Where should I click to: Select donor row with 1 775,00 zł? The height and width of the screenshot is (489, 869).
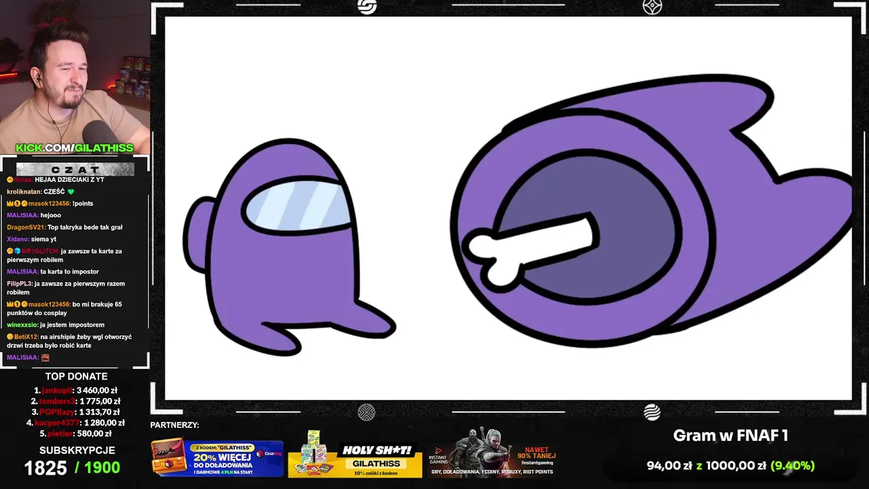coord(75,401)
